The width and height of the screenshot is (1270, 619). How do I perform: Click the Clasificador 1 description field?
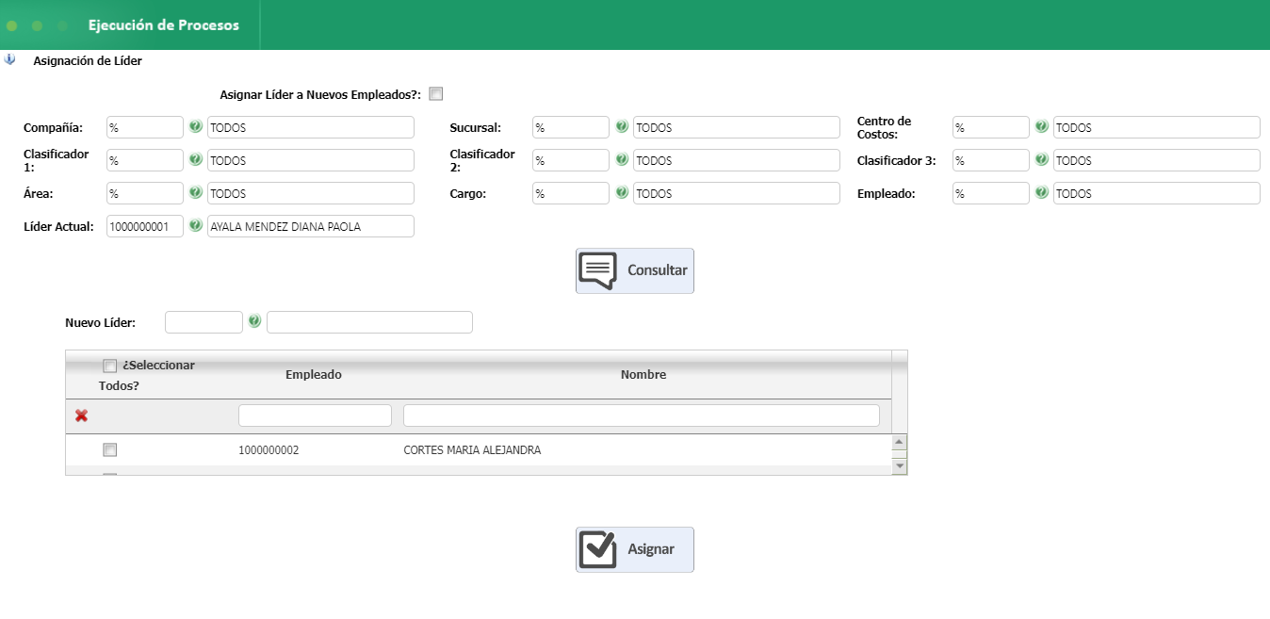311,160
